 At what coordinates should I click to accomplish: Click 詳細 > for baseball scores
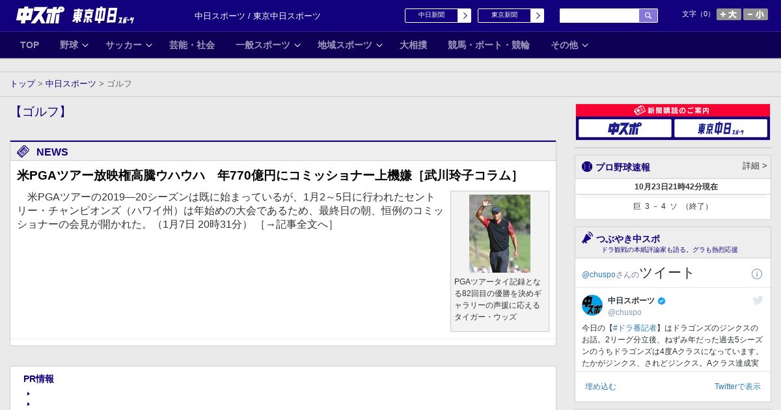(754, 166)
